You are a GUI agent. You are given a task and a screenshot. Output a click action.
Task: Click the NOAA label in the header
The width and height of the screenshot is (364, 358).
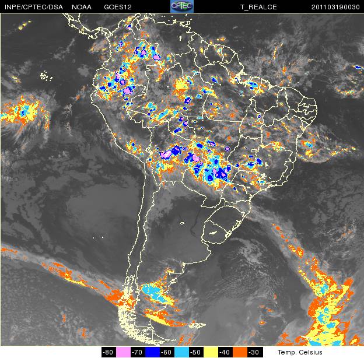82,7
